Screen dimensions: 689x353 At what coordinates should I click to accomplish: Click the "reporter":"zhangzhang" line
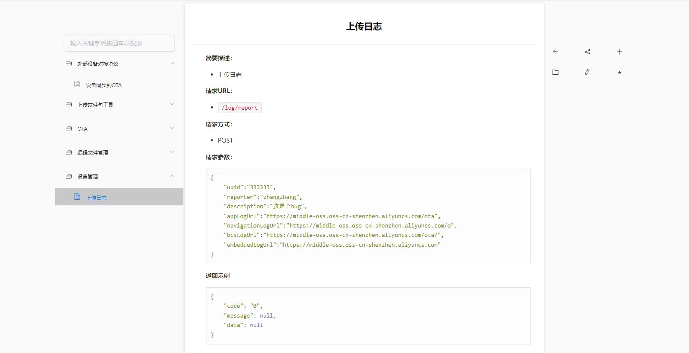(263, 197)
